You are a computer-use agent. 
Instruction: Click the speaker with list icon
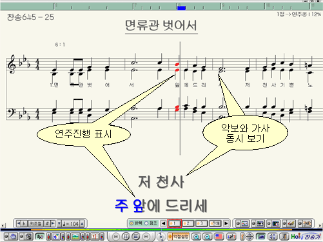point(273,237)
